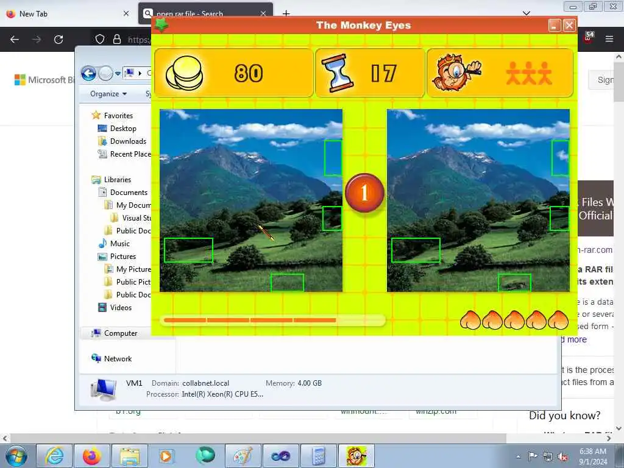Open the Explorer recent pages dropdown arrow
This screenshot has width=624, height=468.
(x=118, y=74)
